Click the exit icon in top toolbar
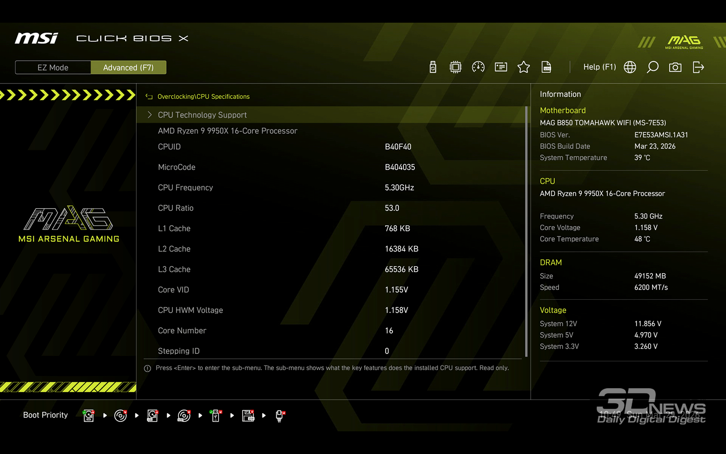Screen dimensions: 726x454 [698, 67]
